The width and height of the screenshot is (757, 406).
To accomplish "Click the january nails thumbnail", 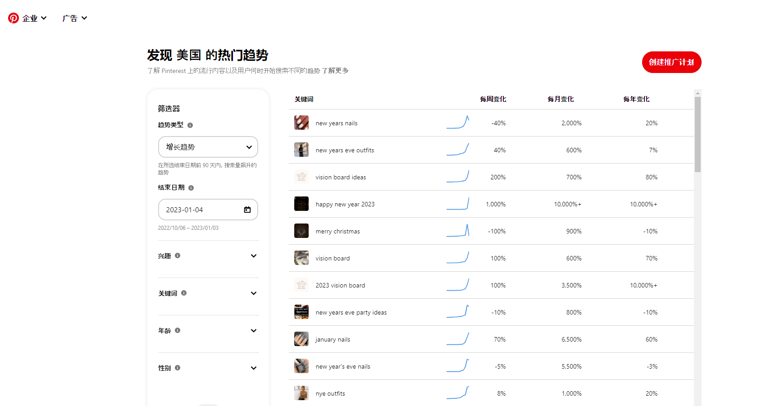I will pyautogui.click(x=301, y=339).
